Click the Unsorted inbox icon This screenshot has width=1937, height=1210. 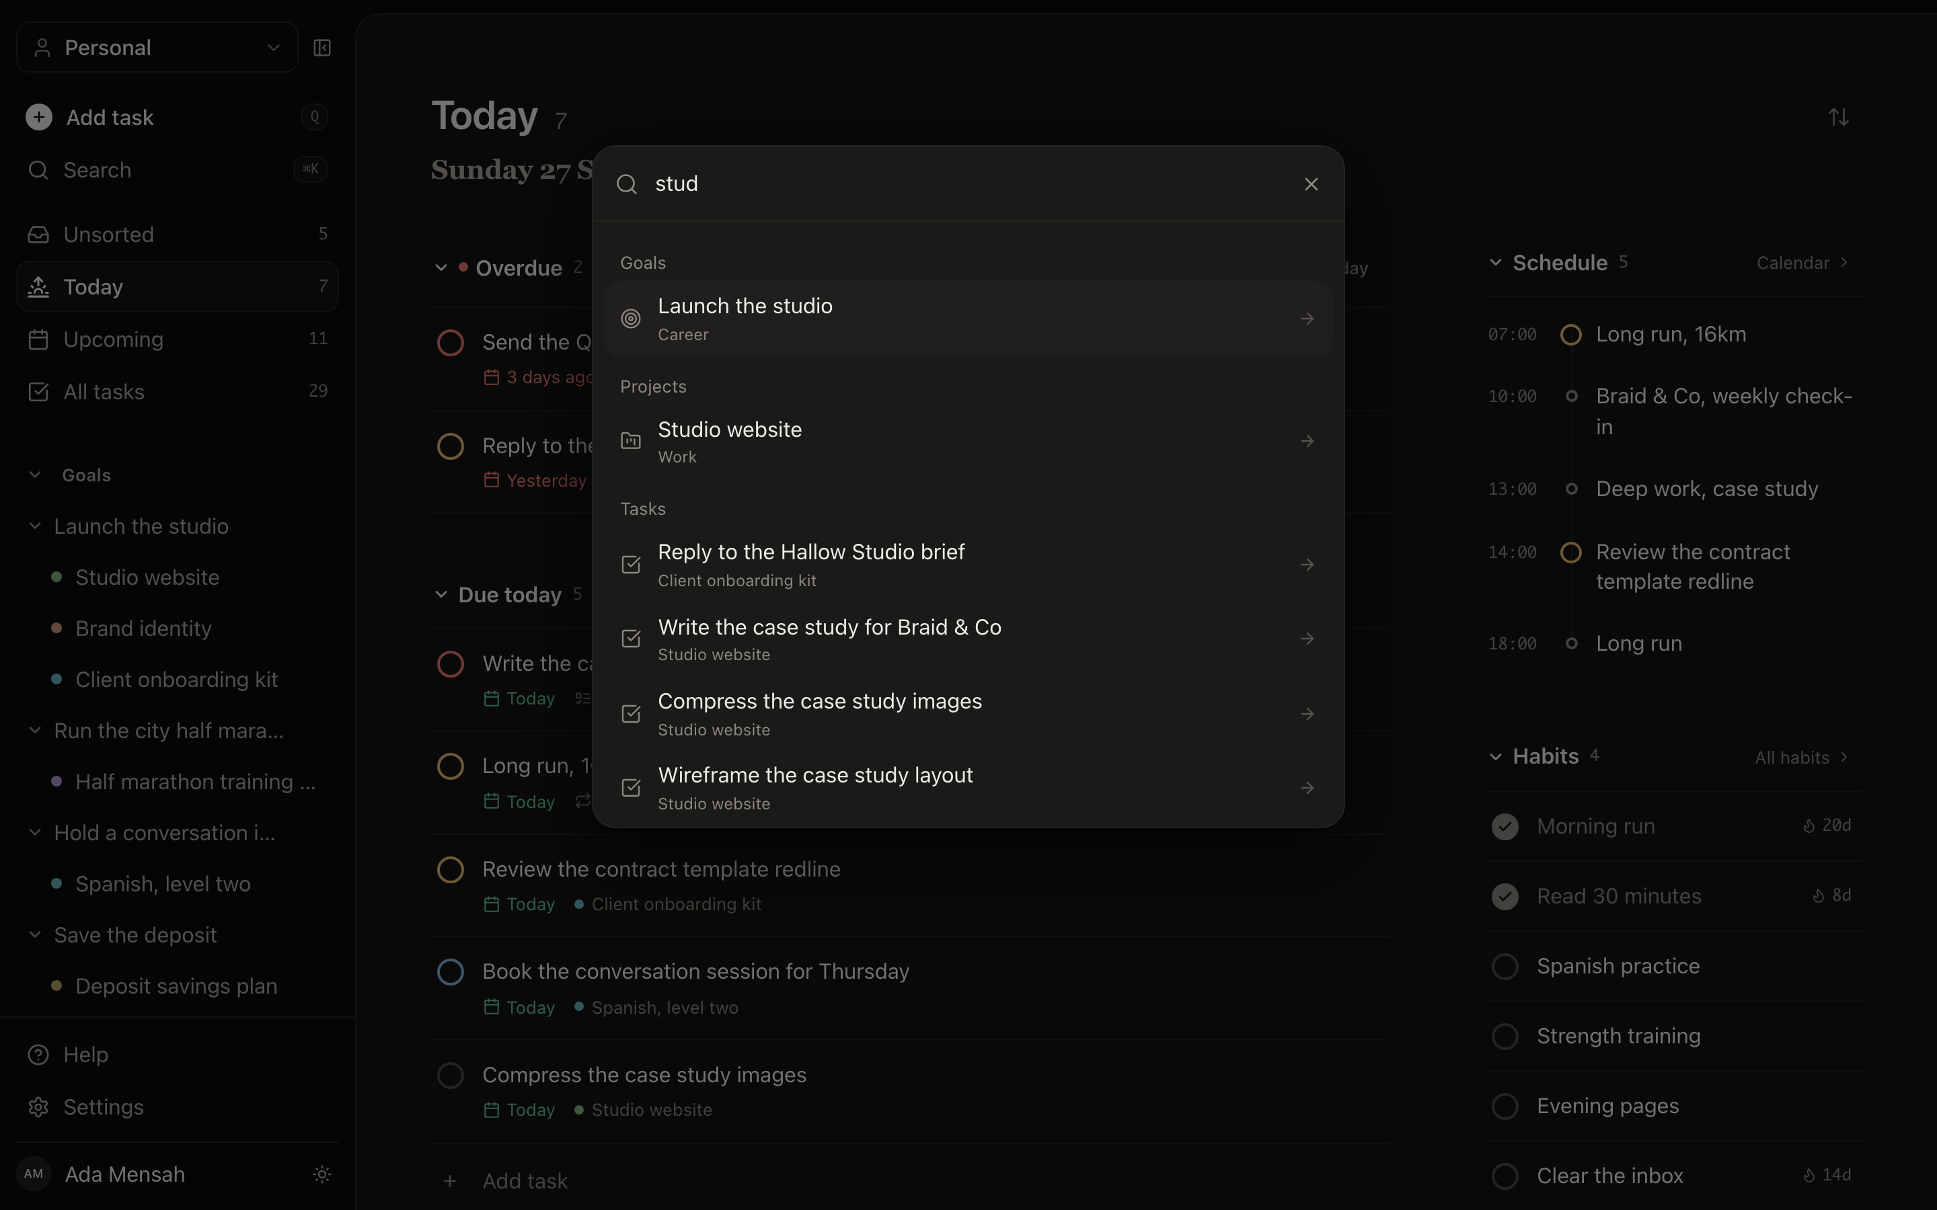38,235
